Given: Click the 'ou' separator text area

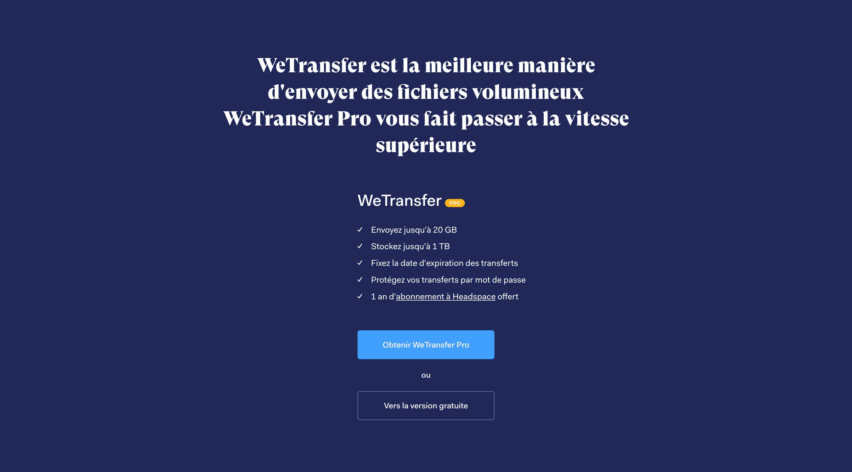Looking at the screenshot, I should coord(426,375).
